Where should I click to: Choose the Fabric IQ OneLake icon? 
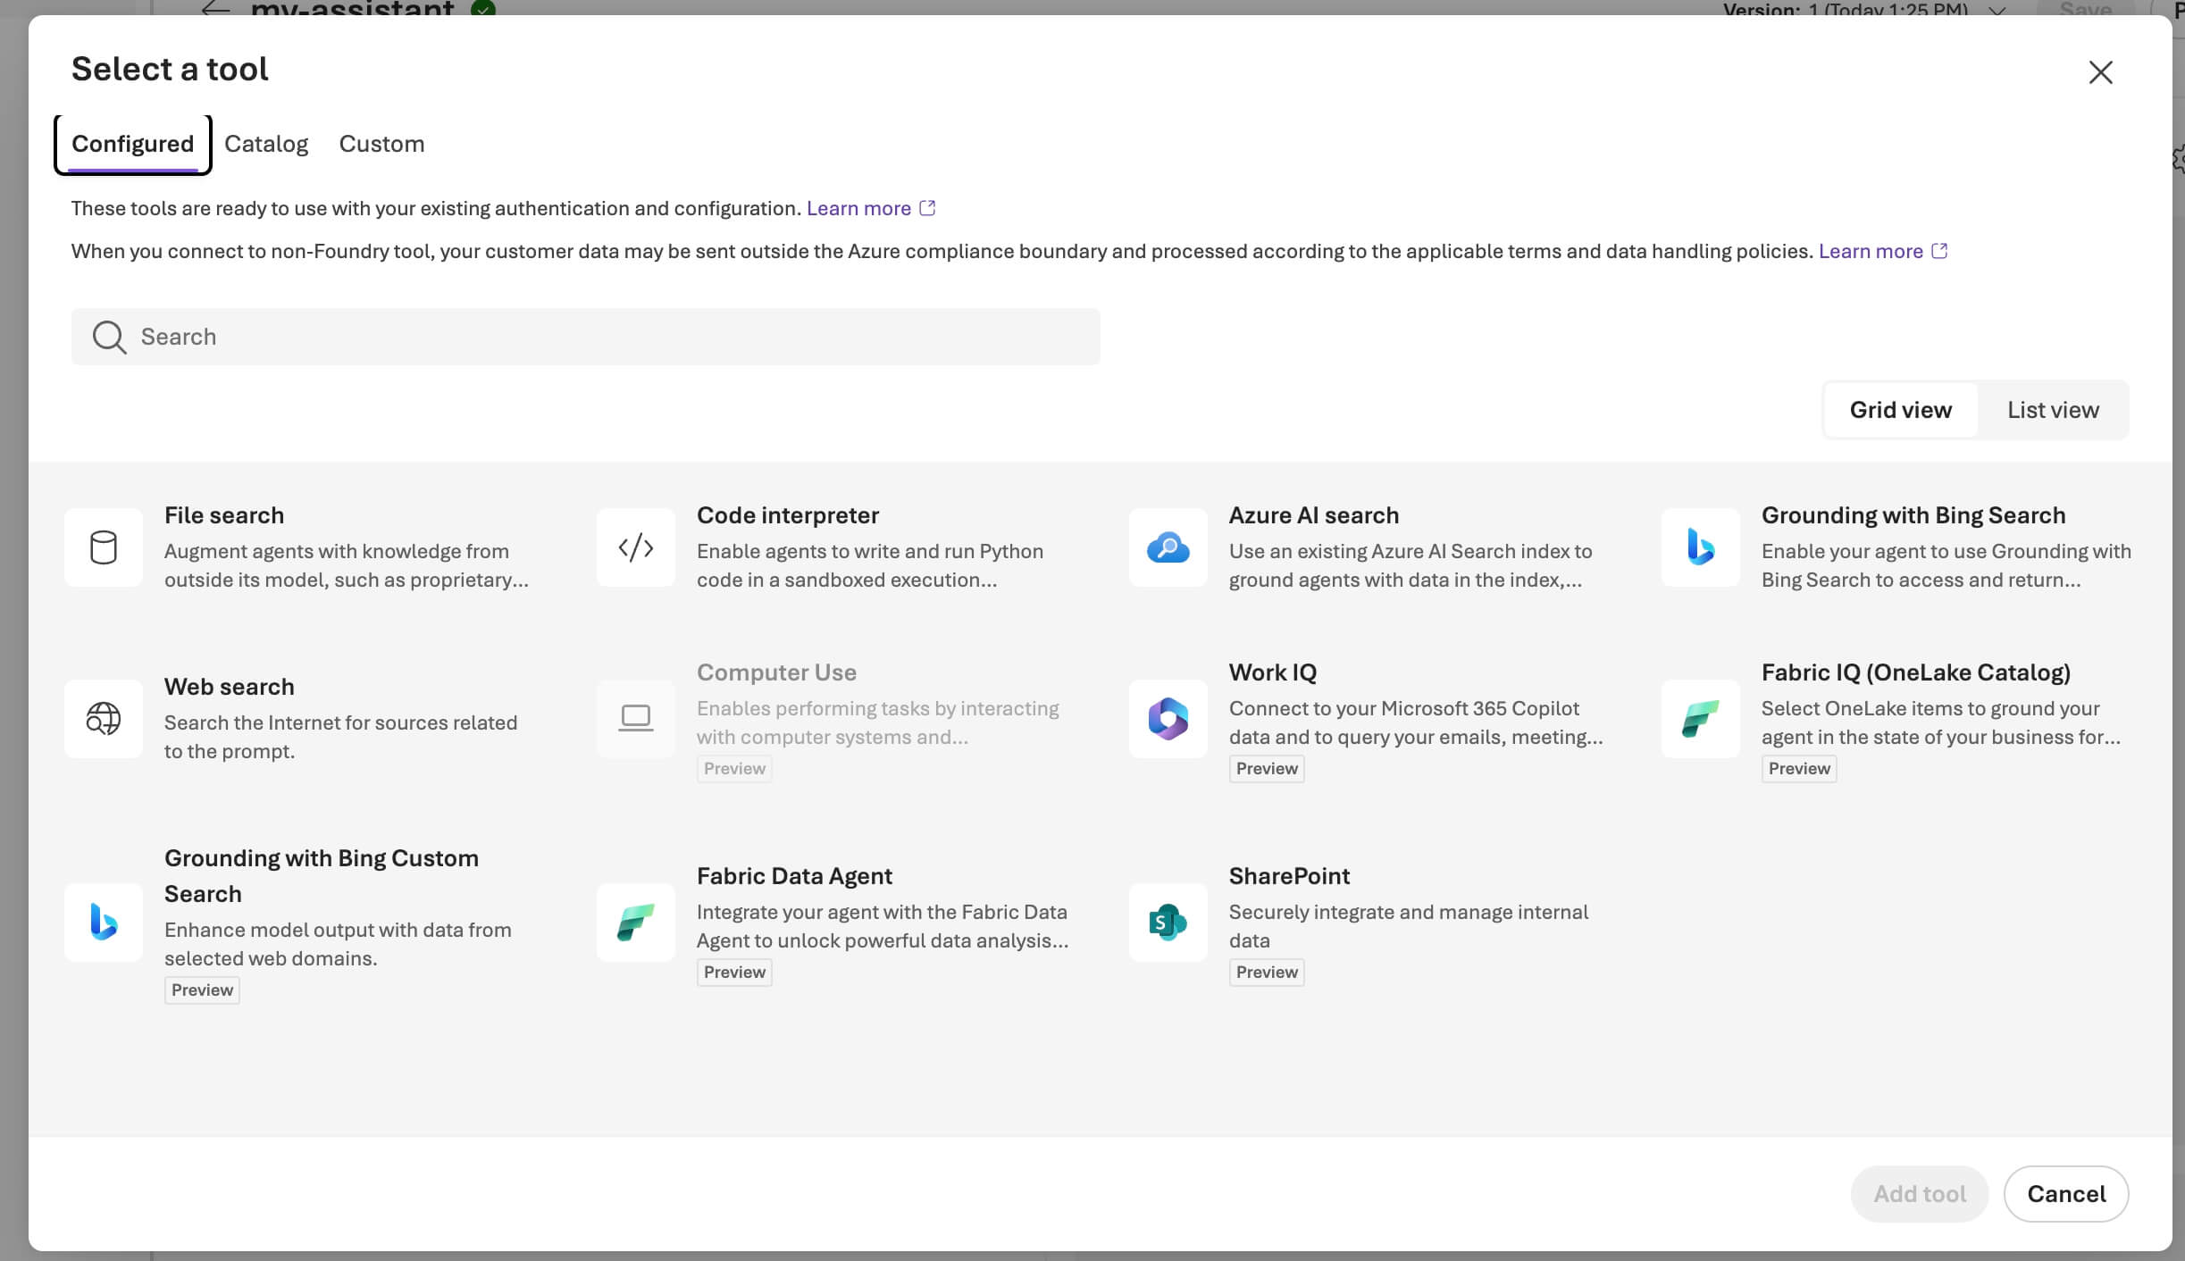click(x=1701, y=719)
